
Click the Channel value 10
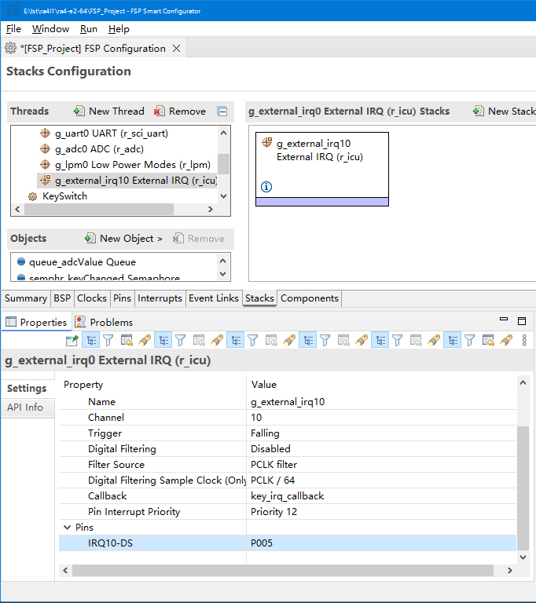(381, 418)
